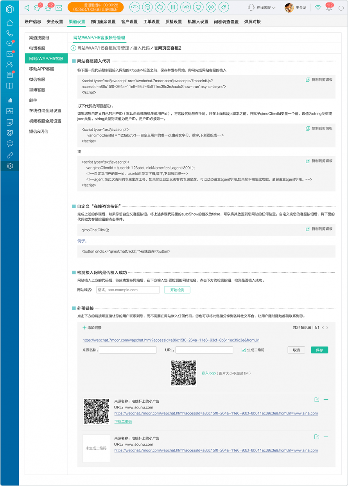Click the IVR call control button
This screenshot has height=486, width=348.
pyautogui.click(x=186, y=7)
